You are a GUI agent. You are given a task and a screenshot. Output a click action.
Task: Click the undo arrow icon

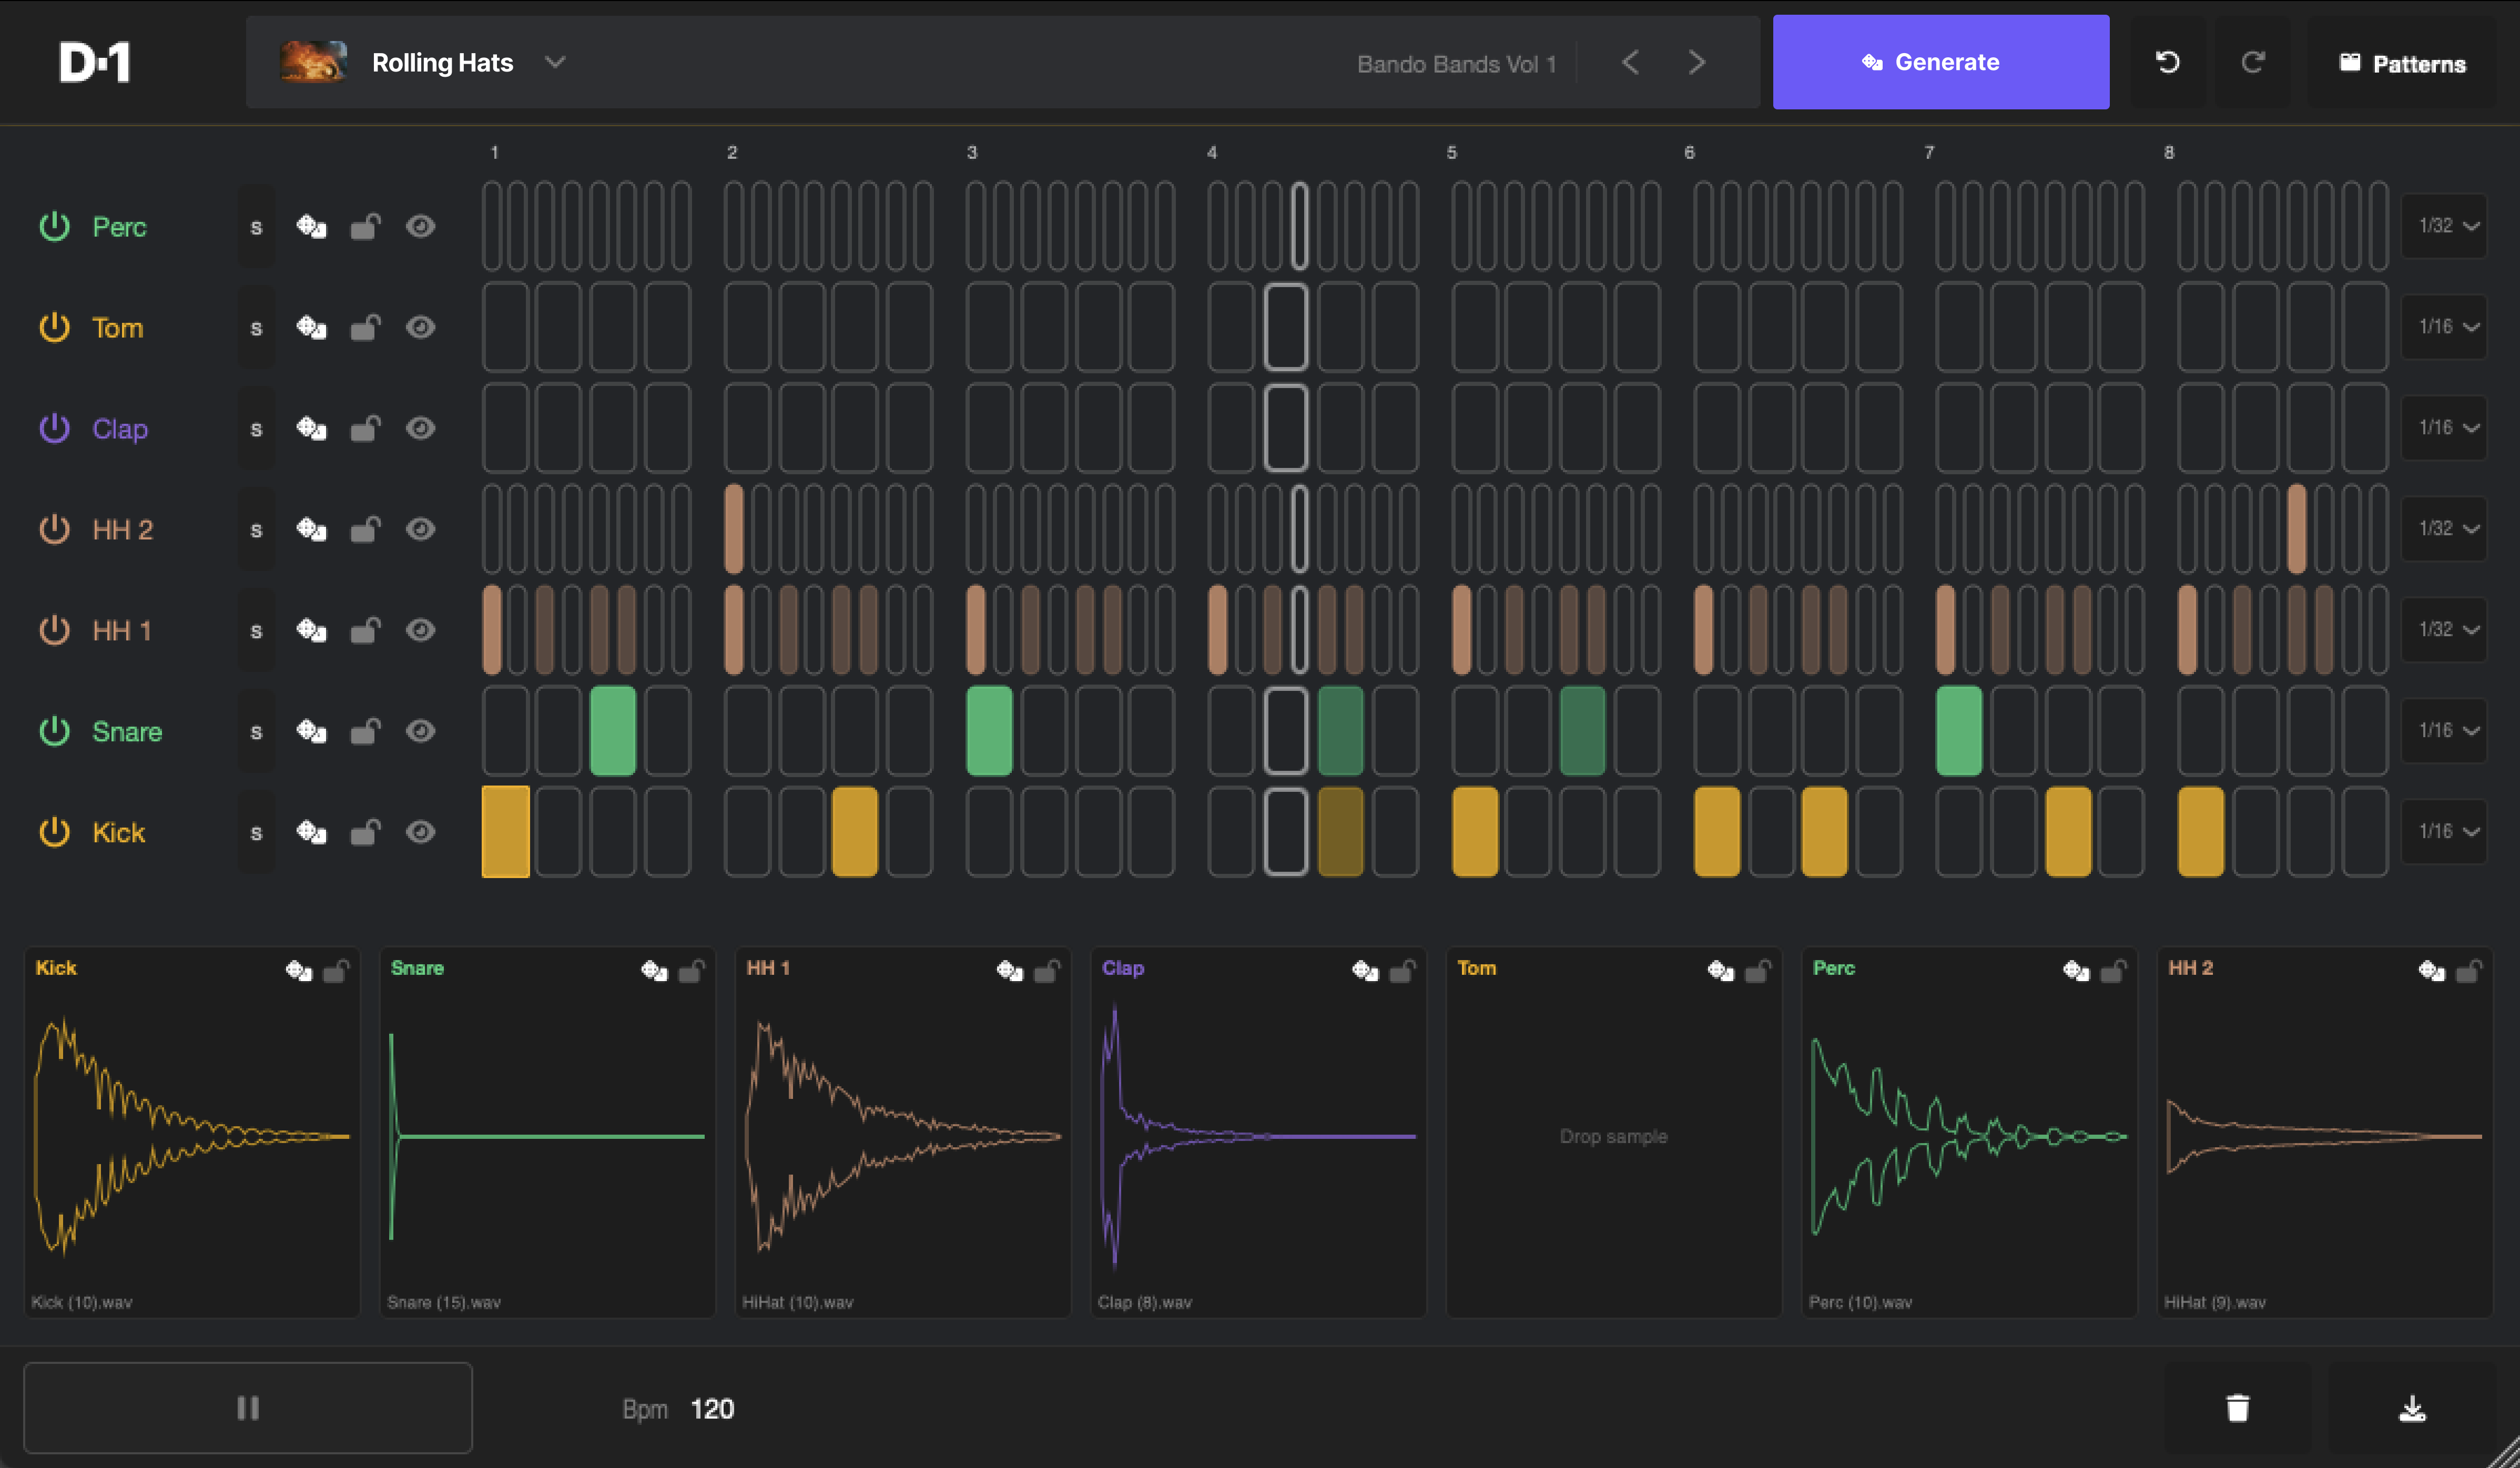pos(2167,63)
